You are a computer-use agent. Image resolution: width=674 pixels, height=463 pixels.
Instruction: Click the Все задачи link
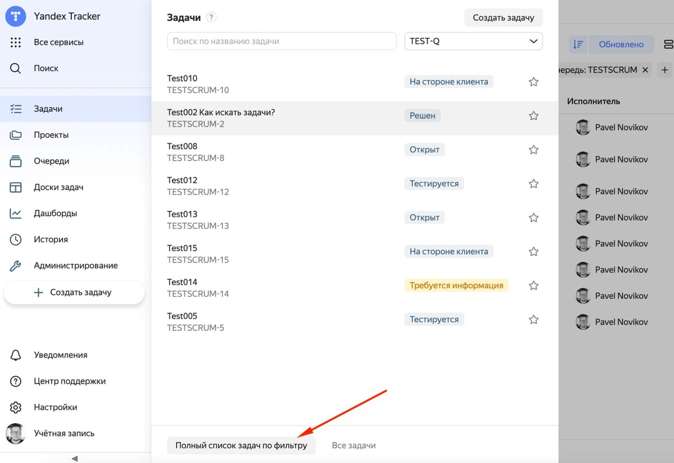[x=354, y=446]
